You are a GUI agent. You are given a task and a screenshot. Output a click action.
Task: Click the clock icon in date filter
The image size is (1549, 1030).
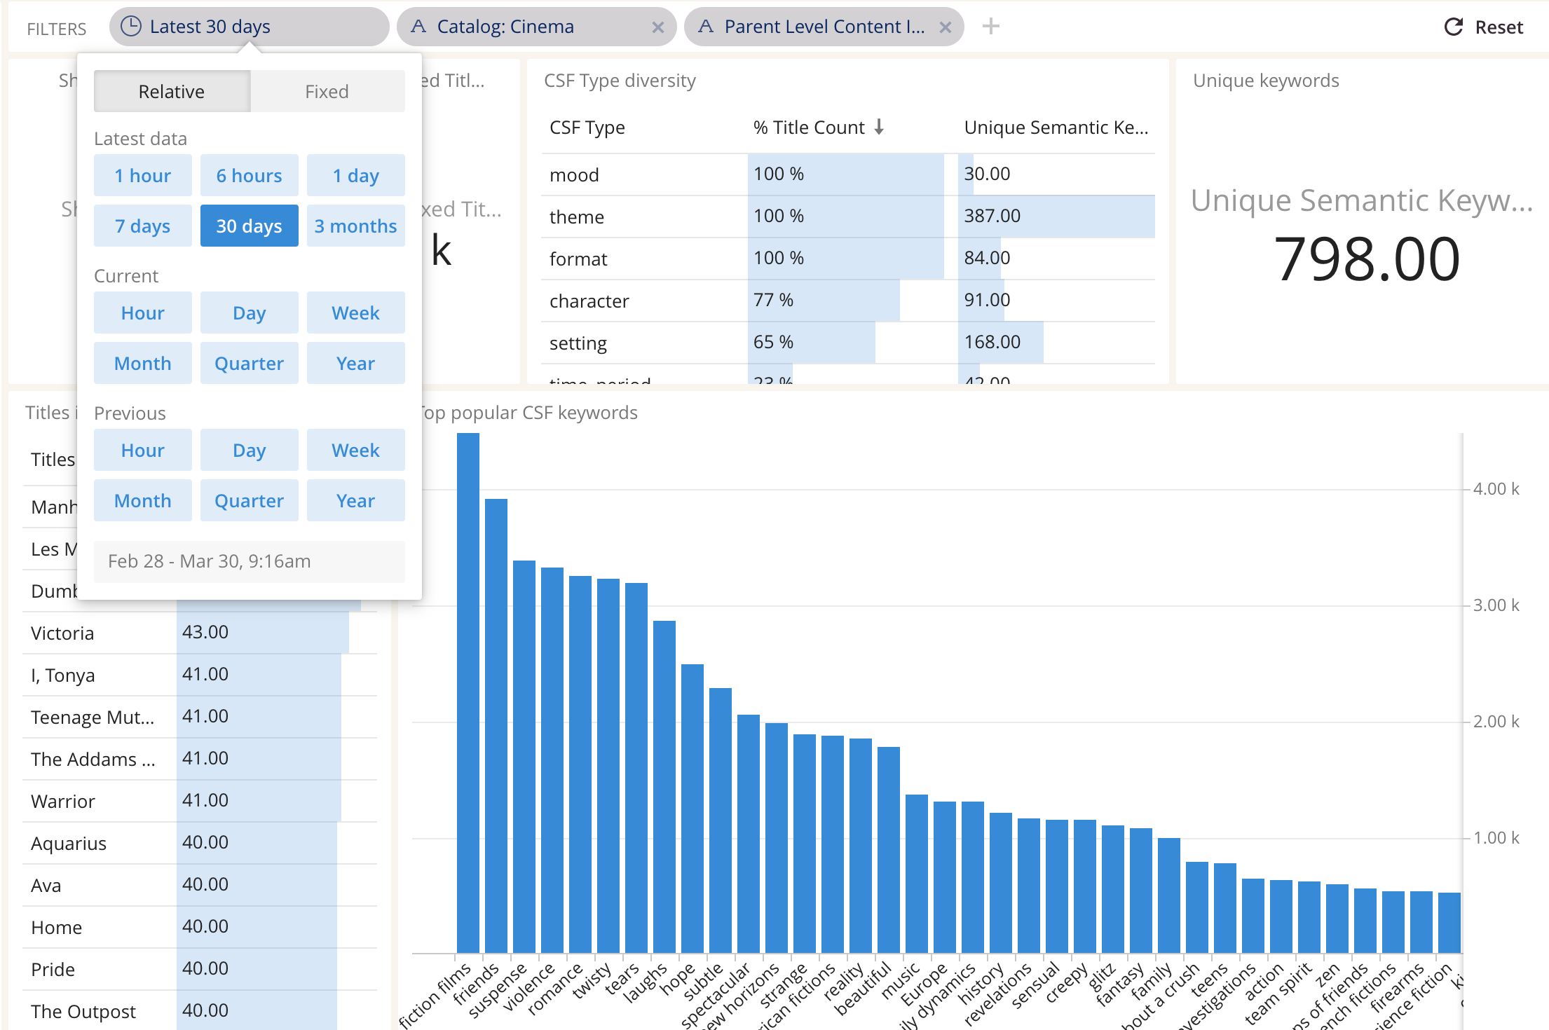coord(131,27)
